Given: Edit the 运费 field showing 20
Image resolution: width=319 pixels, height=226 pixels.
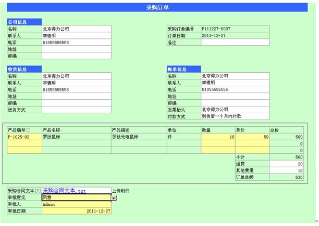Looking at the screenshot, I should click(287, 163).
